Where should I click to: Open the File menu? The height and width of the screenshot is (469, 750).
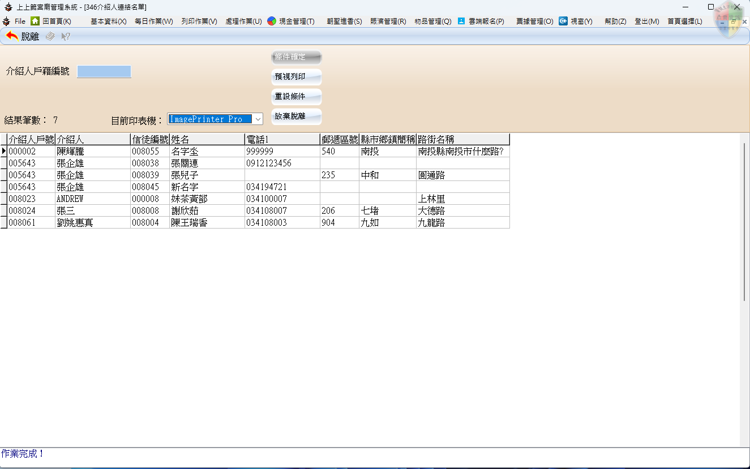(20, 20)
